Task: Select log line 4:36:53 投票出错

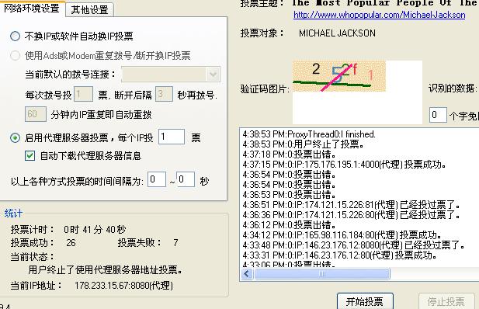Action: pyautogui.click(x=290, y=195)
